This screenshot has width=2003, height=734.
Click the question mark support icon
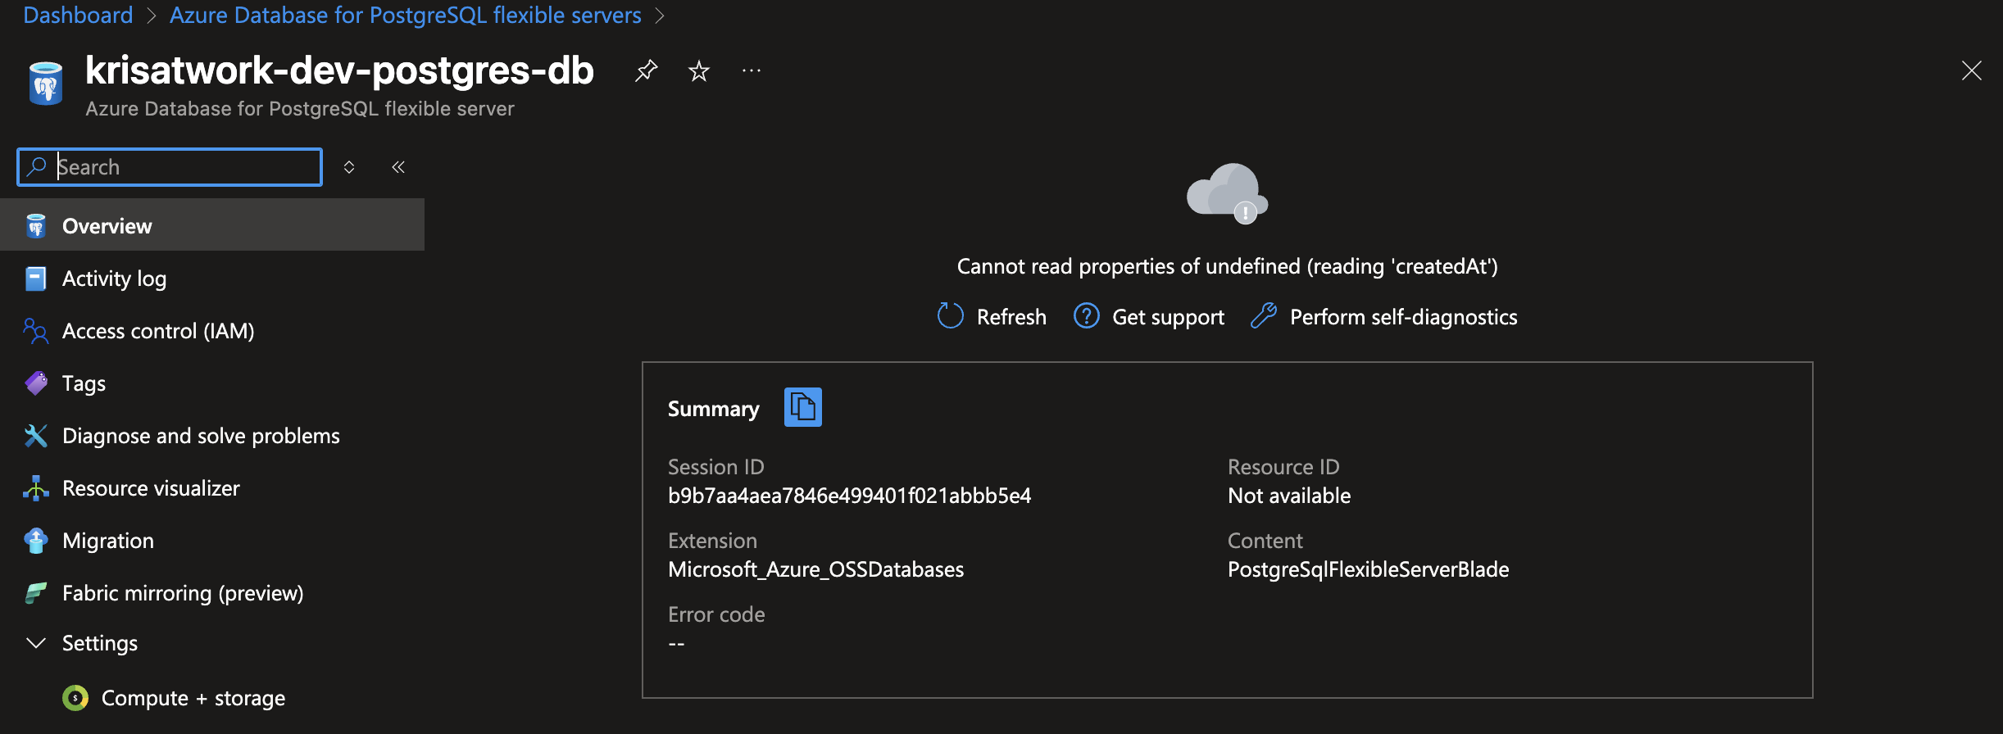pos(1087,315)
